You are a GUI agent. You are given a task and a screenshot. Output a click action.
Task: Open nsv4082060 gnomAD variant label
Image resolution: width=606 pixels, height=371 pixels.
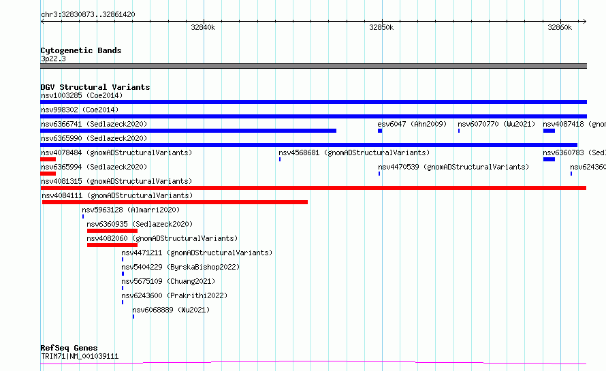(162, 238)
